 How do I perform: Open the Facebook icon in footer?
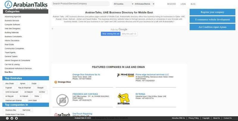pos(7,118)
